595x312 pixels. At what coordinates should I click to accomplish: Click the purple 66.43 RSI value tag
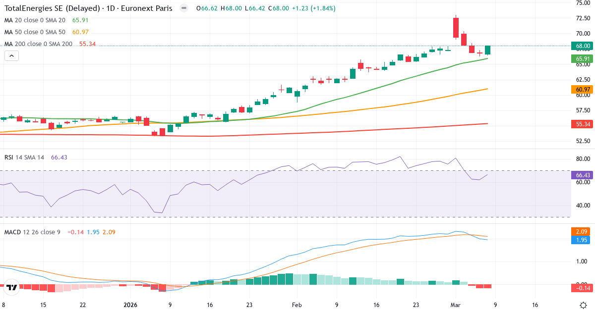[582, 175]
